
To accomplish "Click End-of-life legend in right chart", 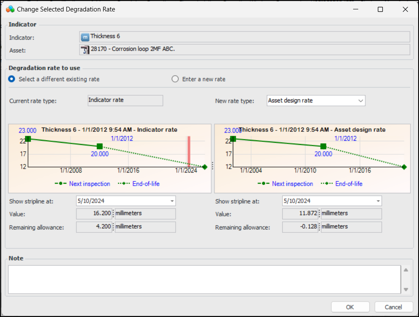I will click(x=348, y=184).
